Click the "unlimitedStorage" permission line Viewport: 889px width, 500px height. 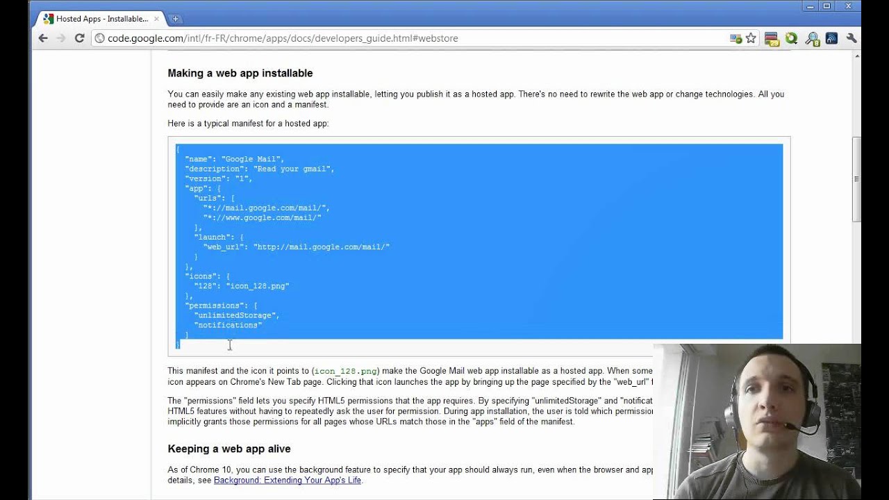tap(237, 315)
